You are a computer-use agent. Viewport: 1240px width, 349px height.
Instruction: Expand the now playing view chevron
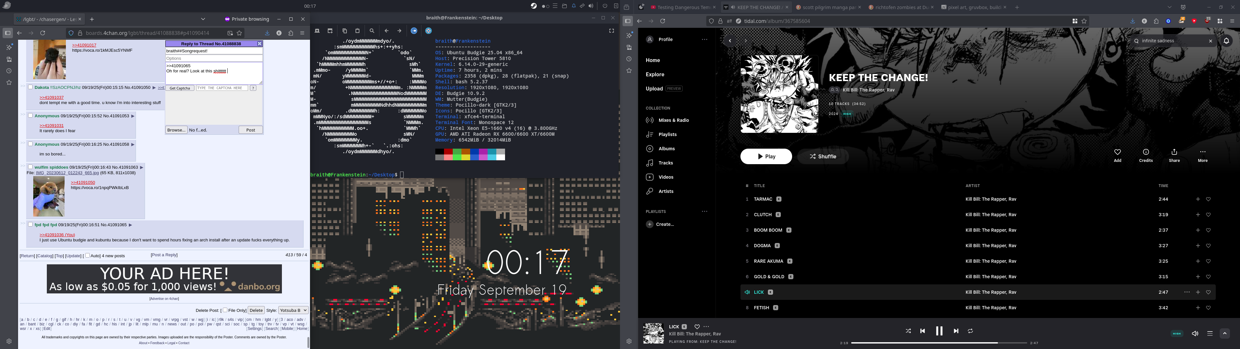click(x=1224, y=333)
